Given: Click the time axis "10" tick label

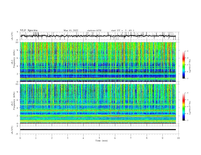Looking at the screenshot, I should click(178, 138).
